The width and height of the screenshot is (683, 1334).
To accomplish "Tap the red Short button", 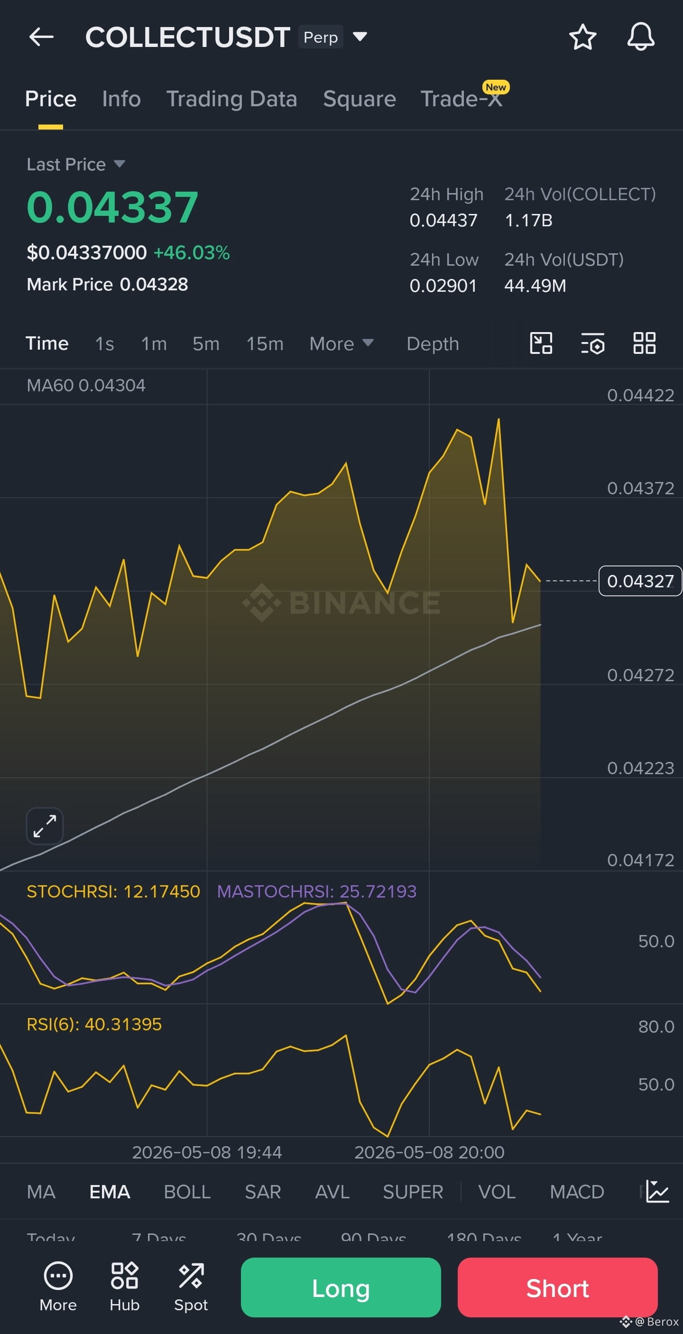I will pos(558,1288).
